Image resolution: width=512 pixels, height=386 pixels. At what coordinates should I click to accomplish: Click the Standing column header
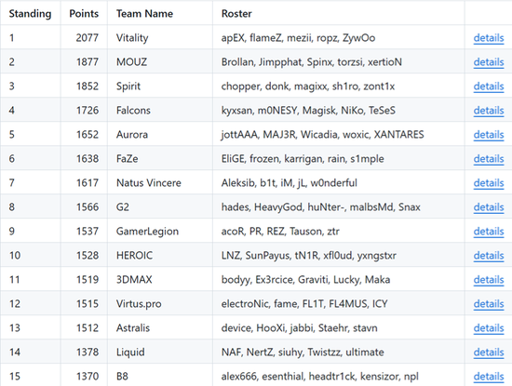(x=30, y=13)
